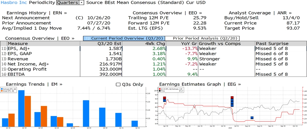307x130 pixels.
Task: Click Q4 19 orange actual bar
Action: tap(44, 116)
